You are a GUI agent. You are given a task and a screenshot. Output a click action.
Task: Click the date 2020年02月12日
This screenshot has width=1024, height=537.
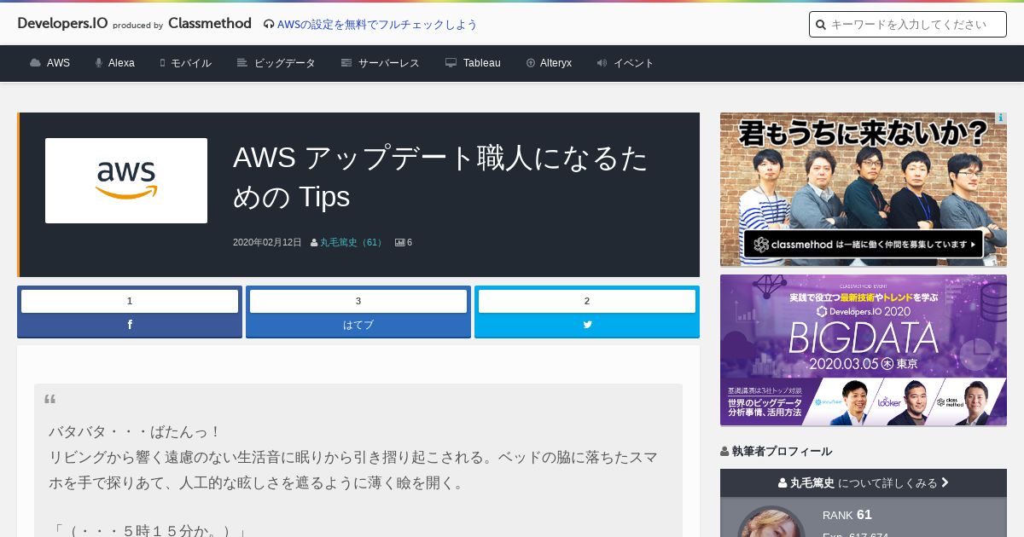pyautogui.click(x=267, y=243)
